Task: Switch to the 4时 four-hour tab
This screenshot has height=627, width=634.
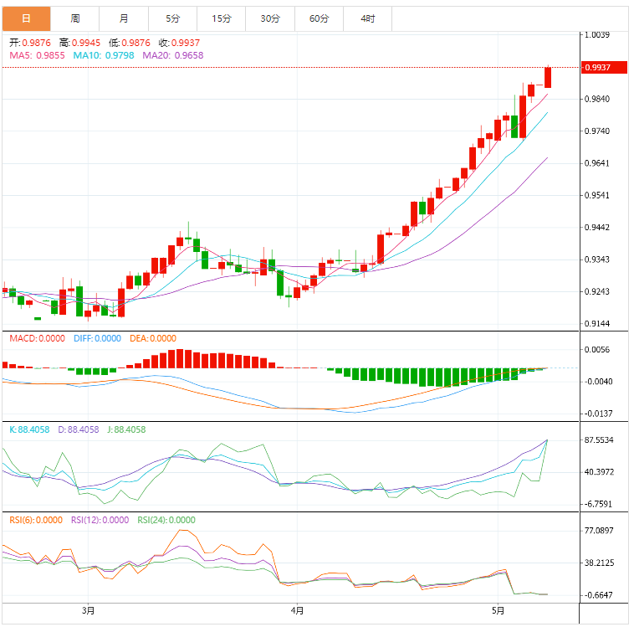Action: pos(367,18)
